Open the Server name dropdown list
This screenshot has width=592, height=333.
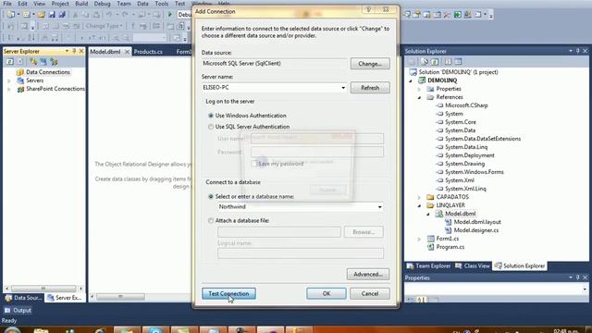point(343,88)
